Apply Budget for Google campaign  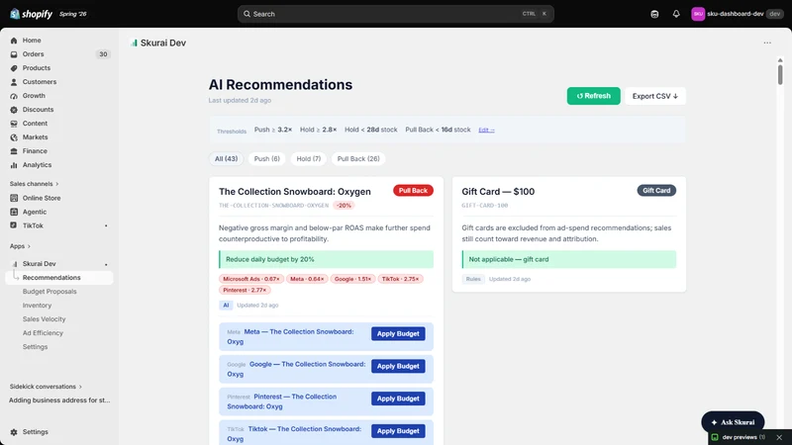click(398, 366)
